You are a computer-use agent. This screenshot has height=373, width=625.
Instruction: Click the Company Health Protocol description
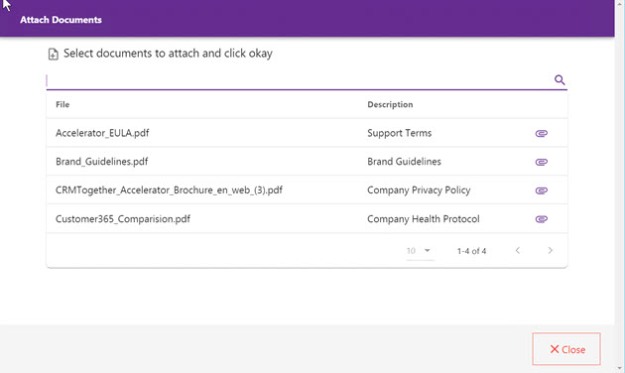424,219
